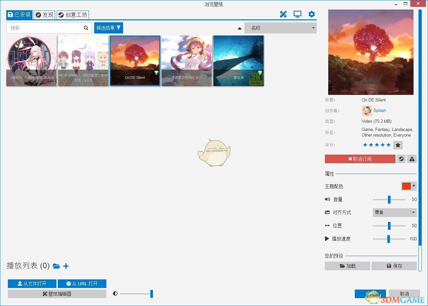Add a new playlist via plus icon

point(66,266)
